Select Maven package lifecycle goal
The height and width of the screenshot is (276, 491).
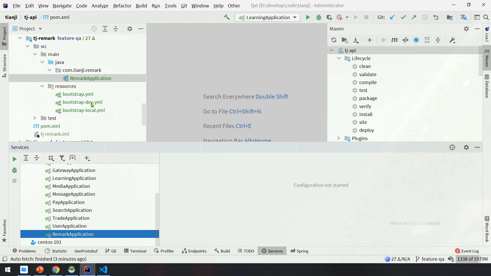pos(368,98)
